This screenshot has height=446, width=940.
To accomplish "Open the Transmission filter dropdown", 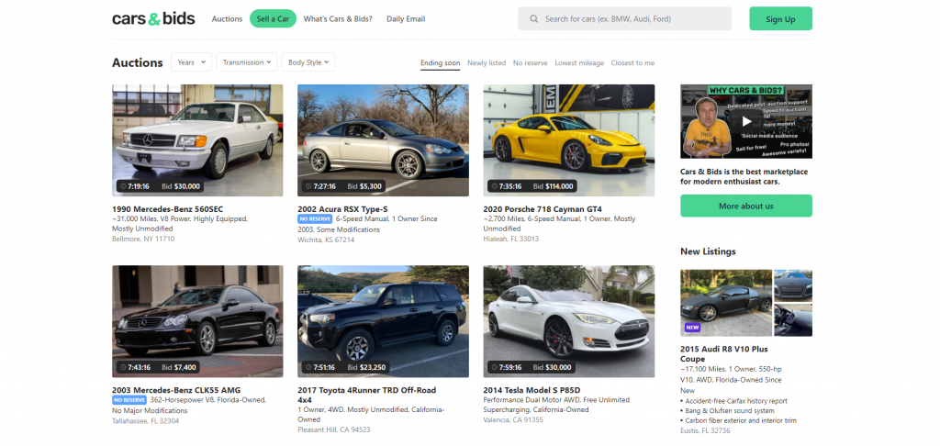I will click(246, 62).
